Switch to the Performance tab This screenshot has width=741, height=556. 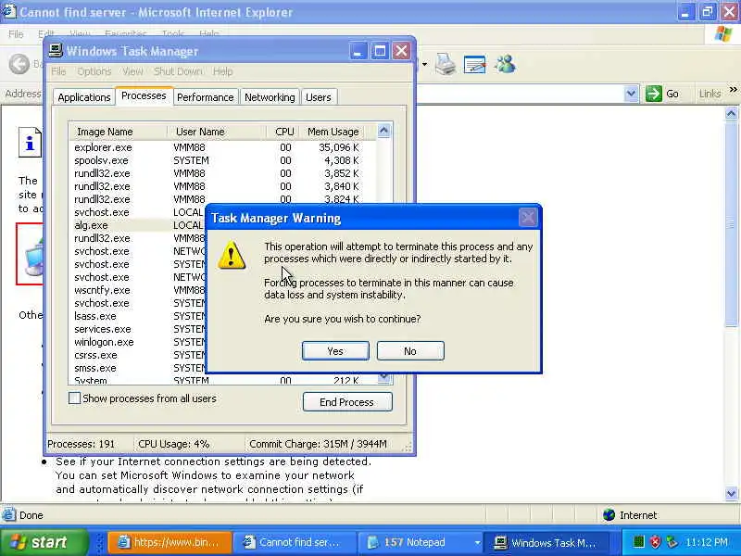205,97
